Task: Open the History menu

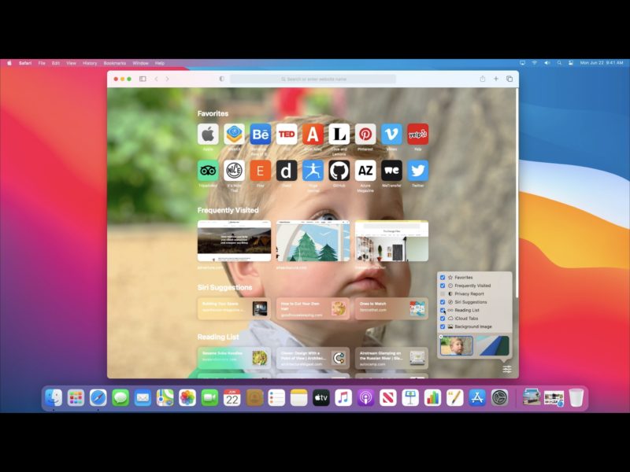Action: pyautogui.click(x=90, y=63)
